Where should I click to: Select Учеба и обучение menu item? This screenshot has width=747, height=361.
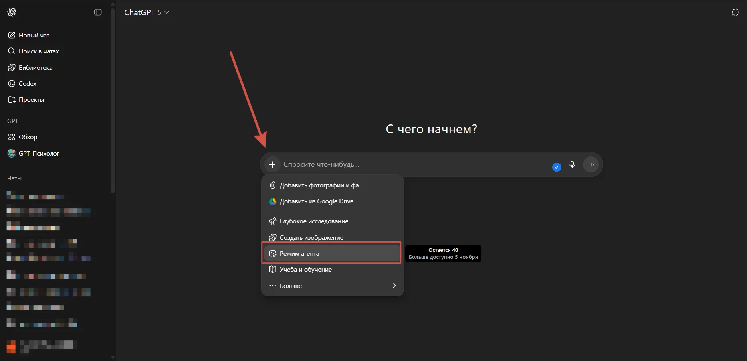pyautogui.click(x=332, y=269)
